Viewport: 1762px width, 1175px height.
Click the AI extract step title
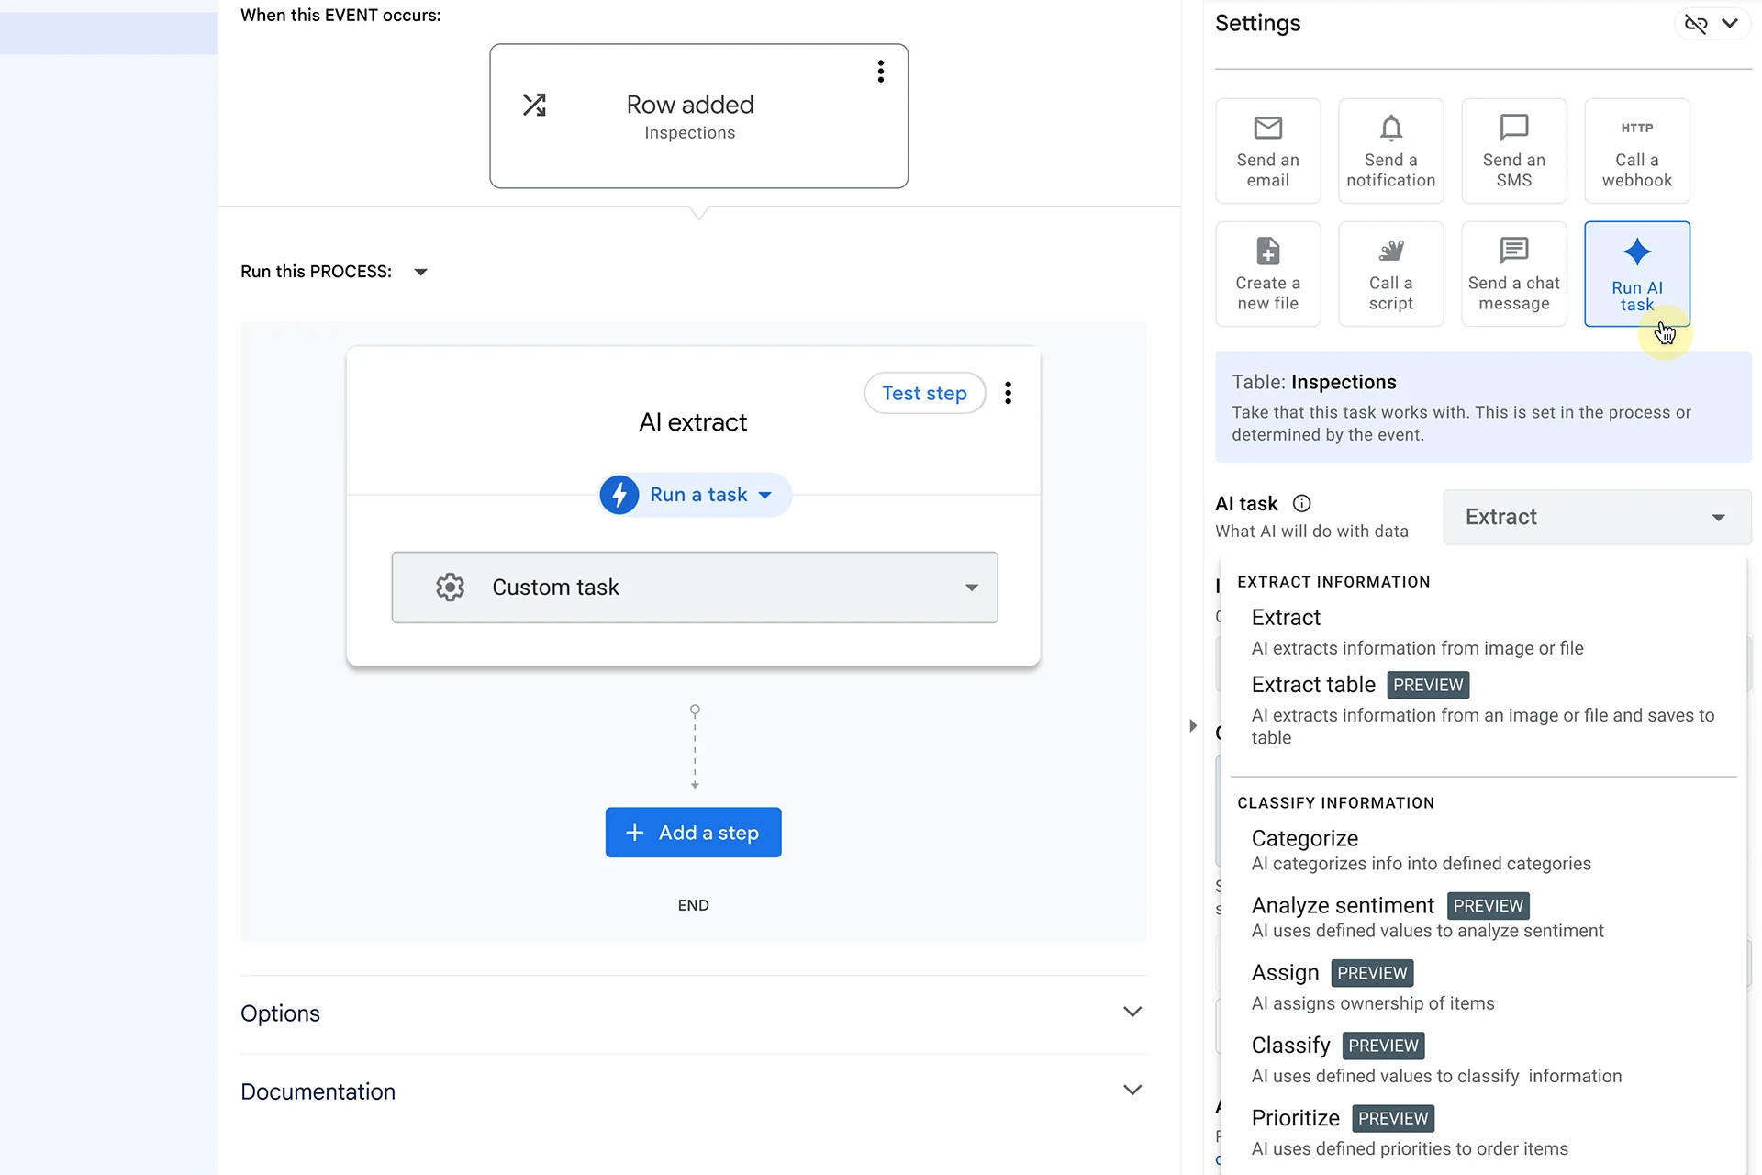(x=693, y=422)
